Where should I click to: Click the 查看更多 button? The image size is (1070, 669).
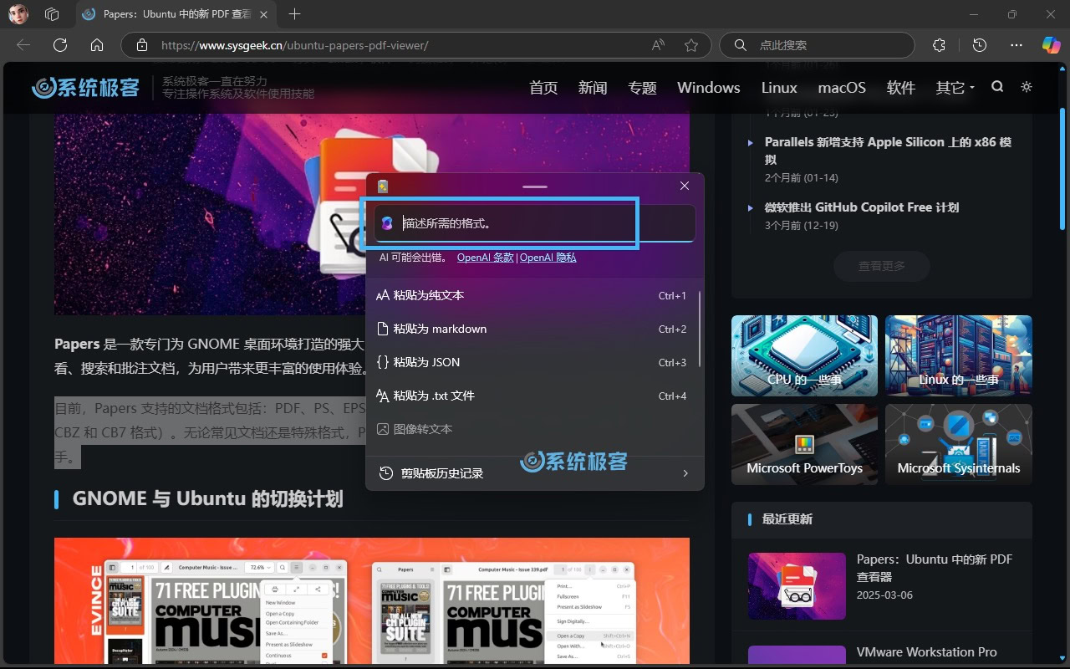(882, 266)
